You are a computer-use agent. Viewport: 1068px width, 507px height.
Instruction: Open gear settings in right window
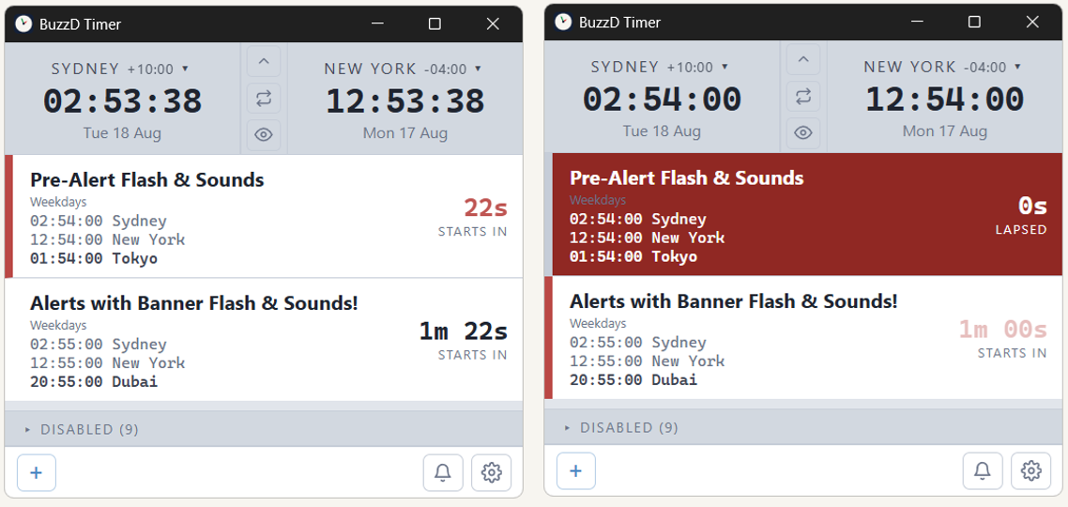tap(1030, 470)
